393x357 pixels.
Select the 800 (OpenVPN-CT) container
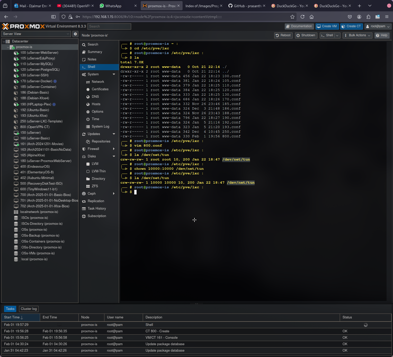(35, 127)
